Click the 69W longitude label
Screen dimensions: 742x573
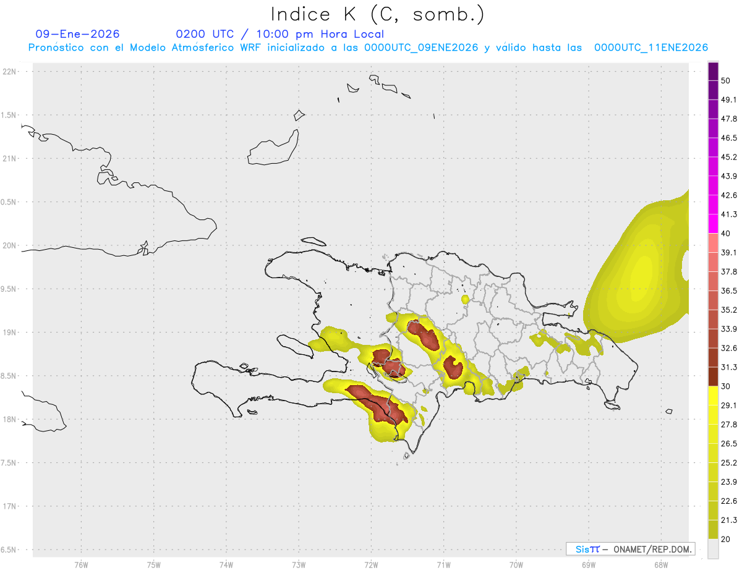[x=588, y=564]
